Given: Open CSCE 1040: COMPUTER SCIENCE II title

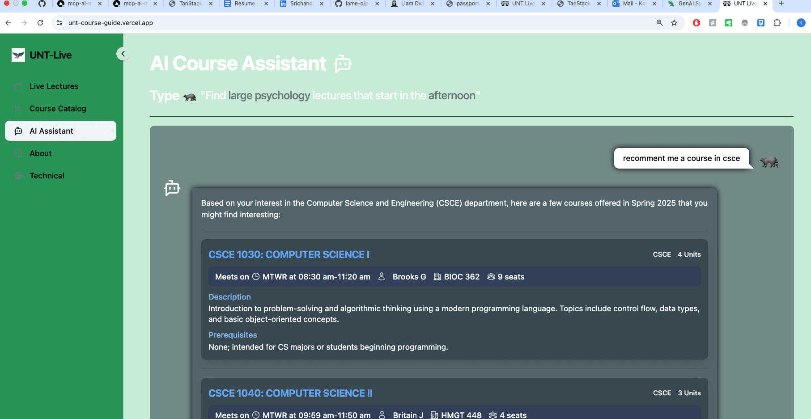Looking at the screenshot, I should tap(290, 393).
